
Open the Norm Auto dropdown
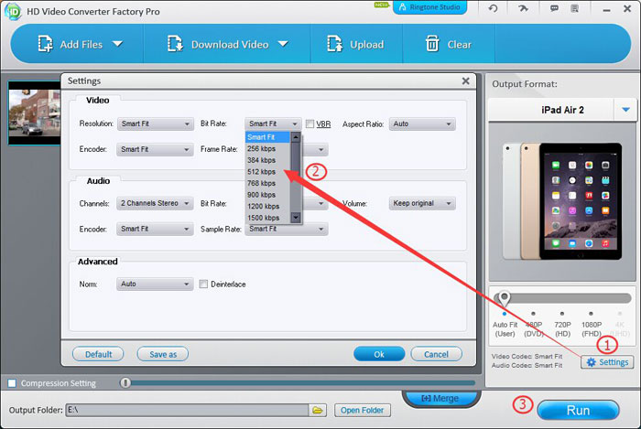tap(155, 284)
